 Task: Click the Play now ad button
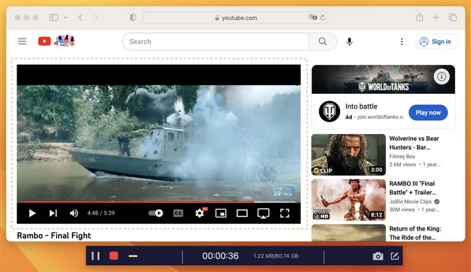pyautogui.click(x=428, y=113)
